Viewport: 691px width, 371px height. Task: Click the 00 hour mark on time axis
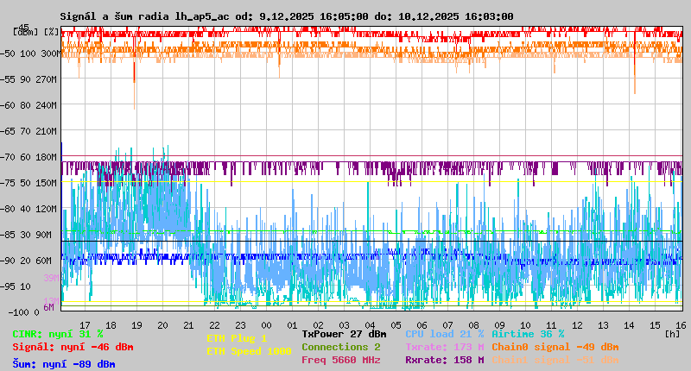[268, 324]
